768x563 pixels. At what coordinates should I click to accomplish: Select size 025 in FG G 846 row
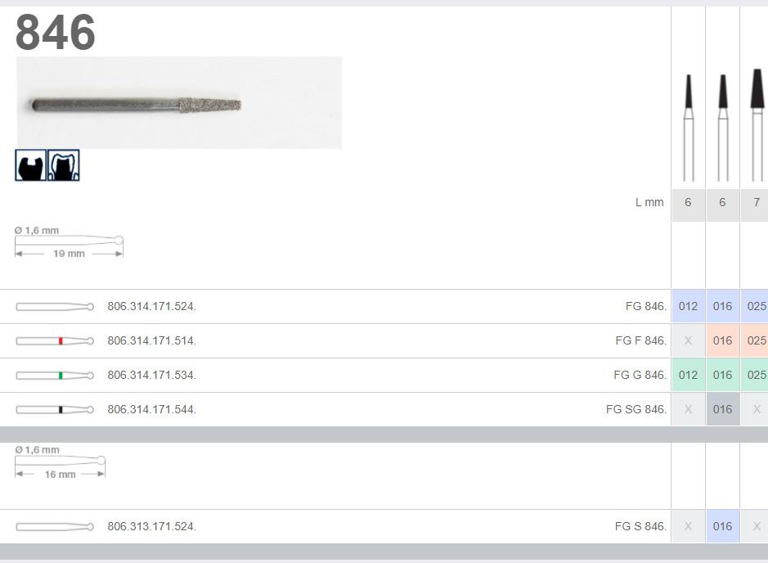pyautogui.click(x=756, y=375)
